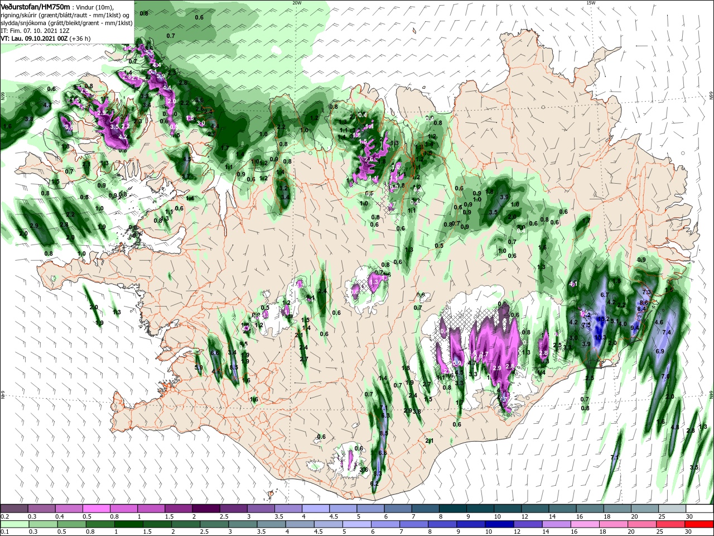Select the white snow swatch after 30
714x536 pixels.
click(699, 509)
